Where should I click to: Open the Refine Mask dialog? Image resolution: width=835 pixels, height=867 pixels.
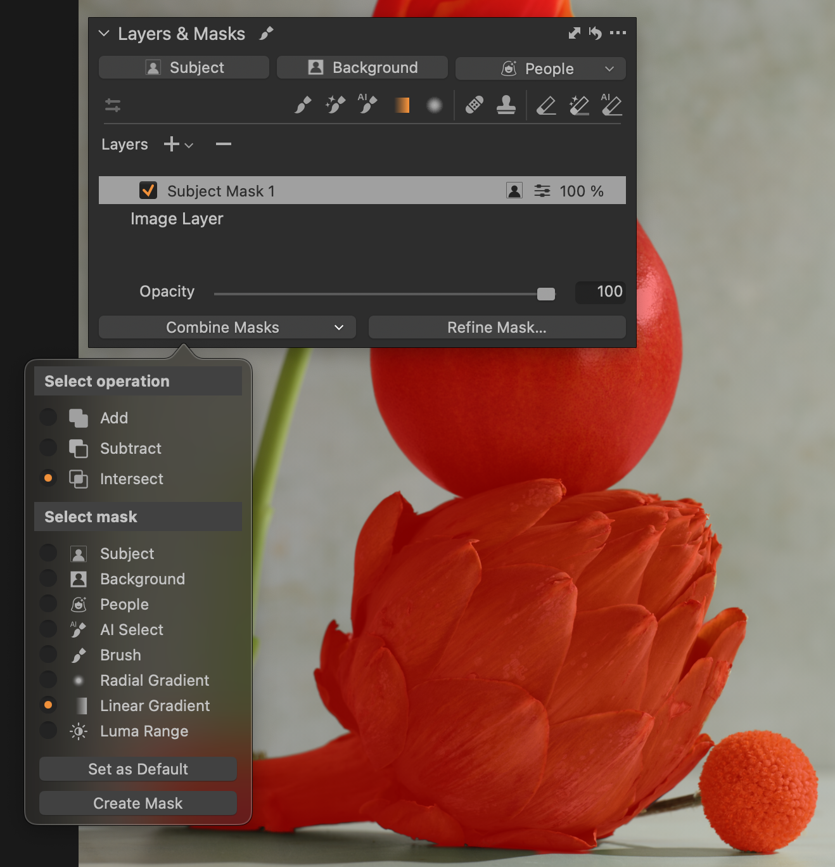click(497, 328)
